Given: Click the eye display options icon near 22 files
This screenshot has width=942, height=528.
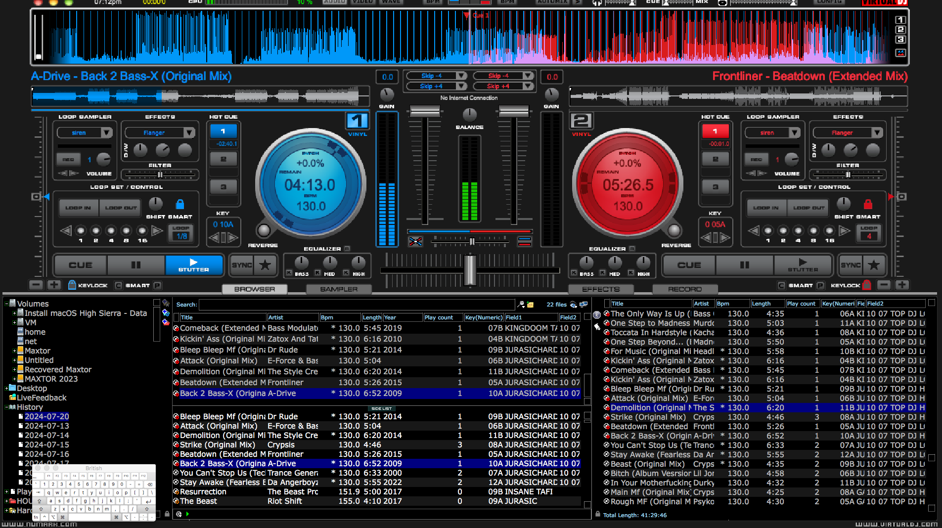Looking at the screenshot, I should [x=573, y=305].
